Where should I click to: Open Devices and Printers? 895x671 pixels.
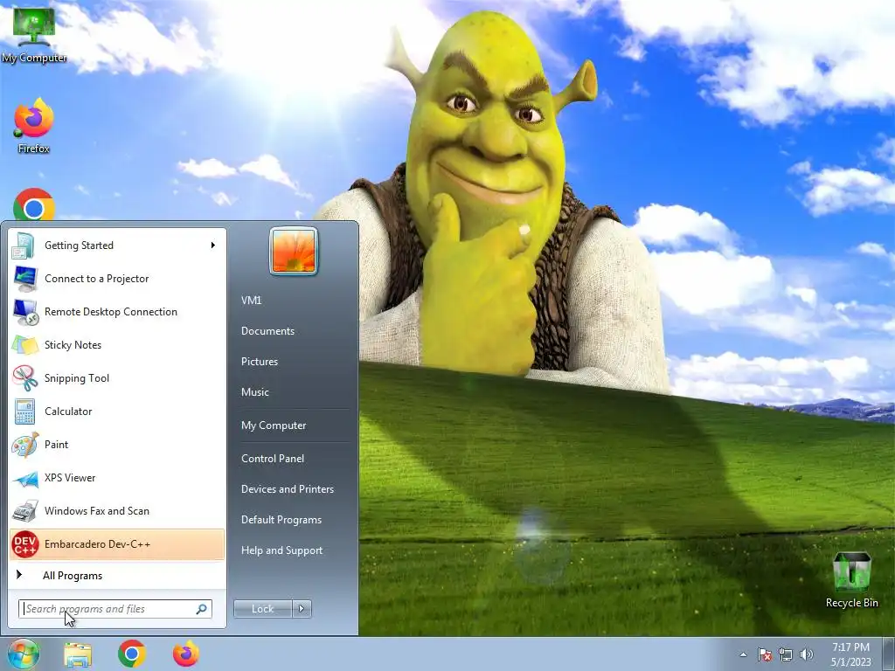(x=288, y=489)
